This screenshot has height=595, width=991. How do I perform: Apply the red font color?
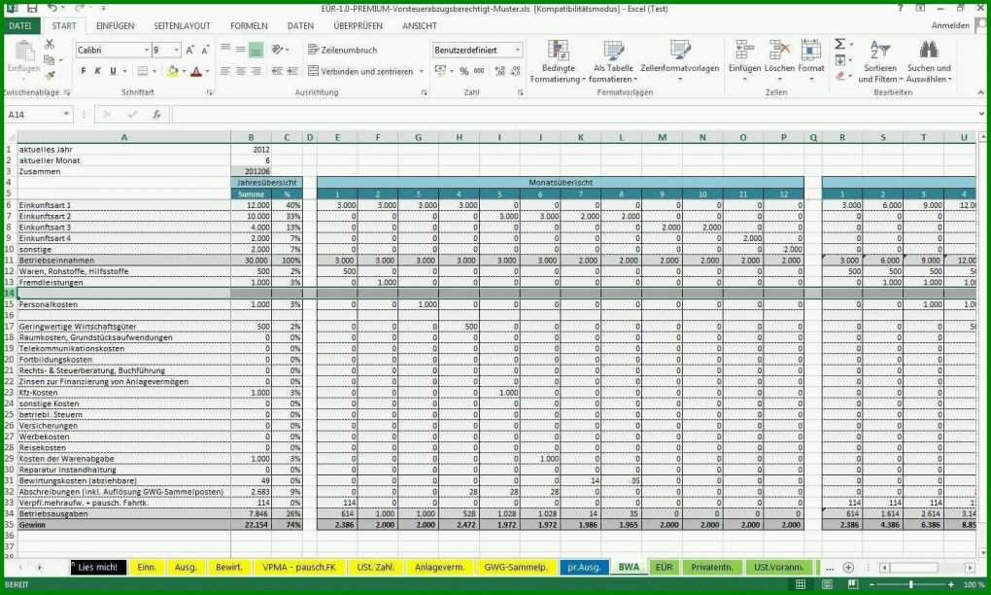[x=196, y=71]
